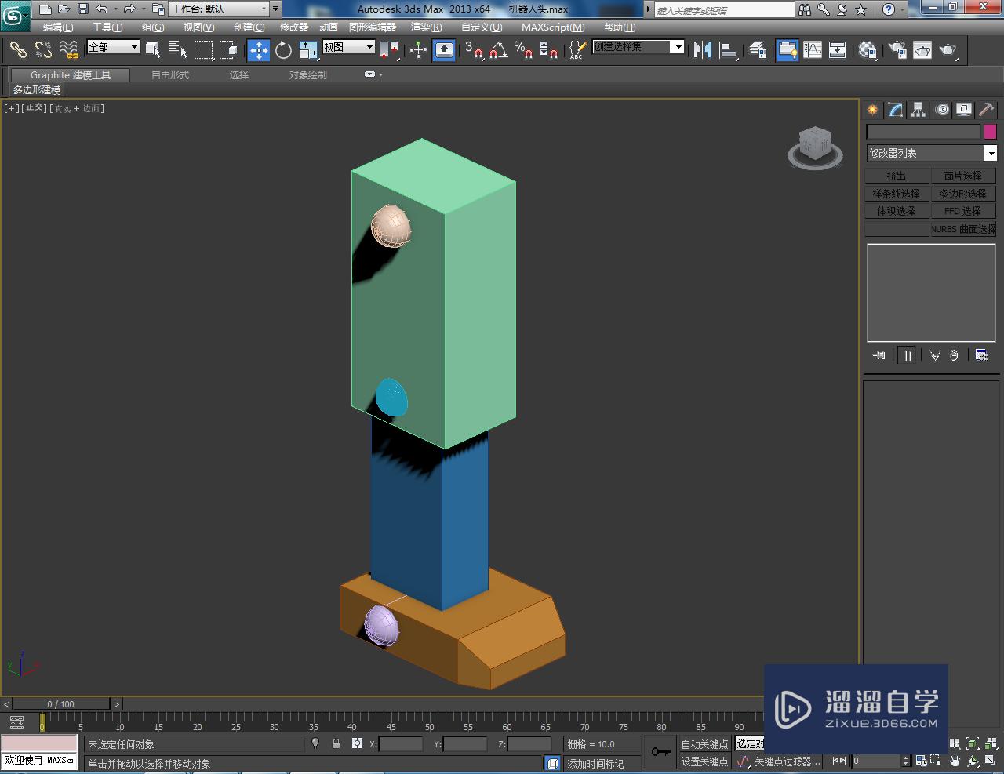
Task: Click the FFD 选择 button
Action: (963, 211)
